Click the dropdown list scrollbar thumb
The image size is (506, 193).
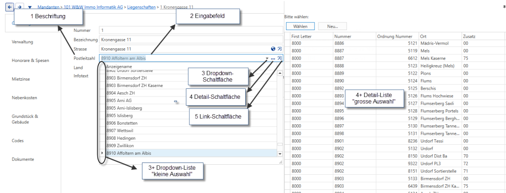click(280, 145)
